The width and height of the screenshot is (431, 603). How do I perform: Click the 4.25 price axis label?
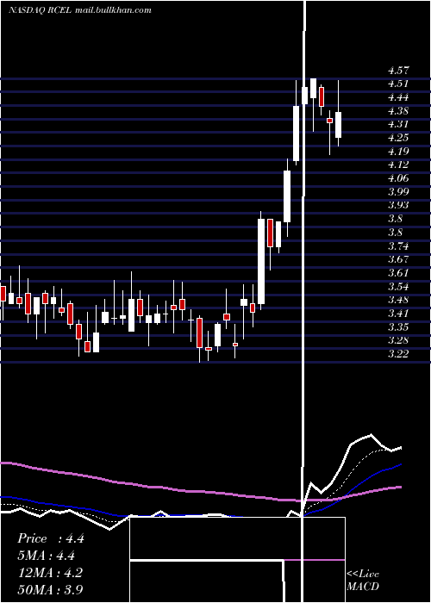398,138
